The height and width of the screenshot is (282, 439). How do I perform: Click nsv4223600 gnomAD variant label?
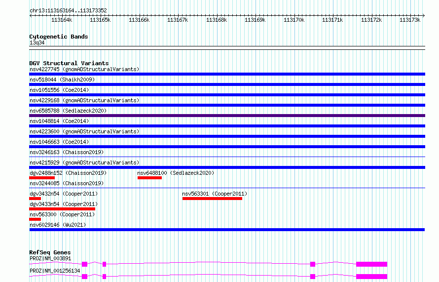(84, 131)
